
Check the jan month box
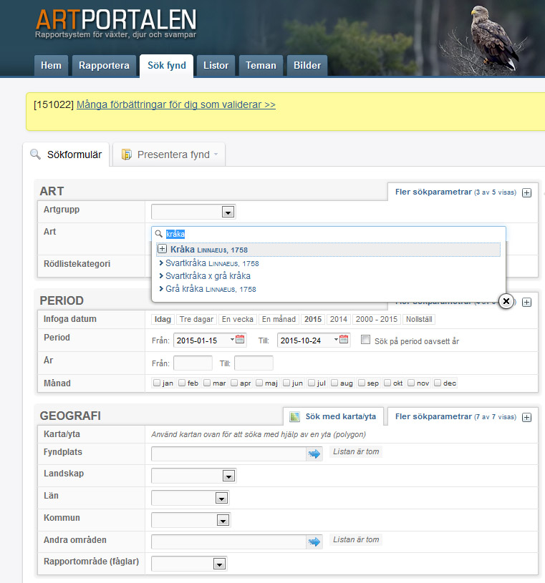point(157,383)
